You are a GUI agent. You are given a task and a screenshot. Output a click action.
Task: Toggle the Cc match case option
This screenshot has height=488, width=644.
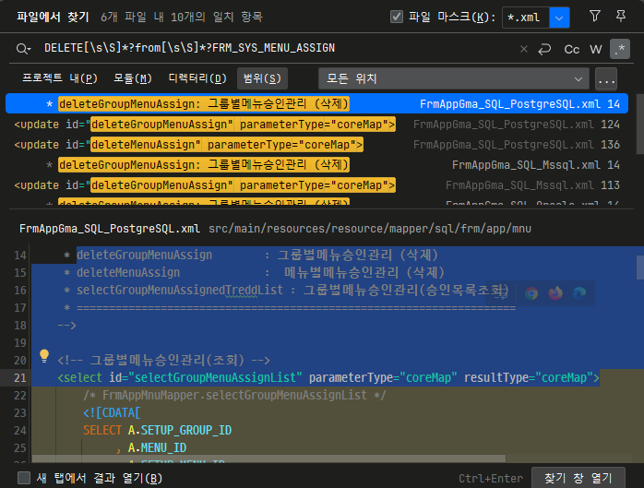(x=572, y=48)
